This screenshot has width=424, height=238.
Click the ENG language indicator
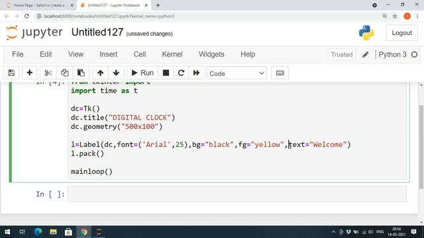coord(380,232)
